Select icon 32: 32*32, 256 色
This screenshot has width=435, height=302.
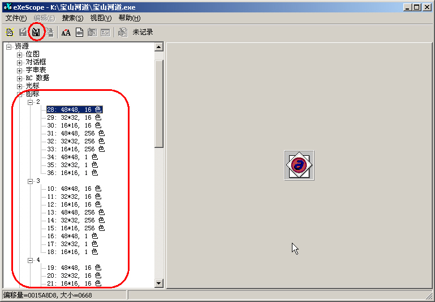[76, 141]
